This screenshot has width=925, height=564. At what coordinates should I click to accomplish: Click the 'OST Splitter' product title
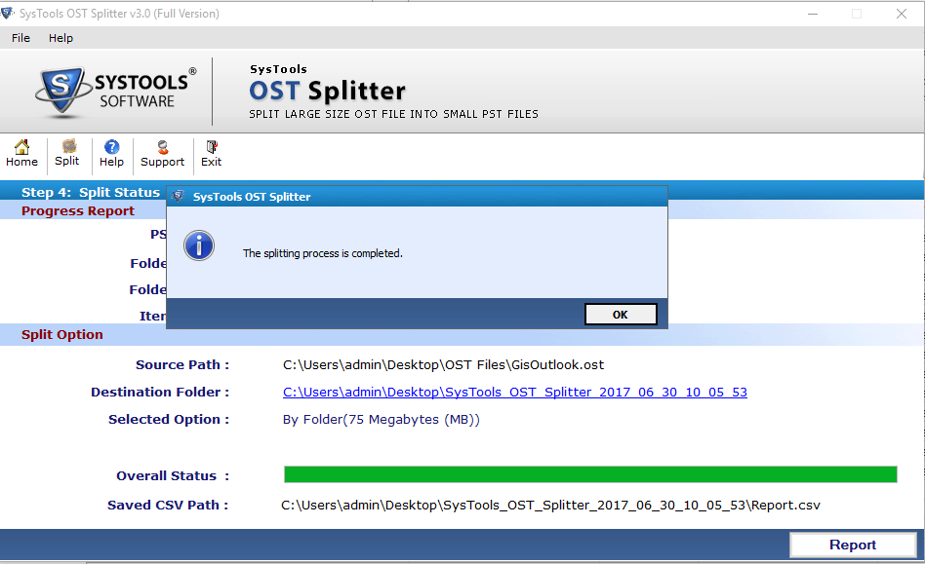click(328, 91)
